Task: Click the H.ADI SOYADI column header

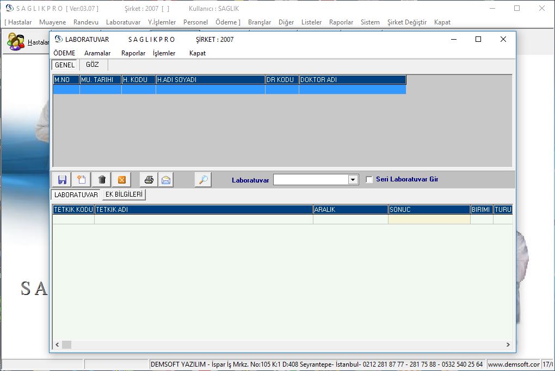Action: pyautogui.click(x=211, y=79)
